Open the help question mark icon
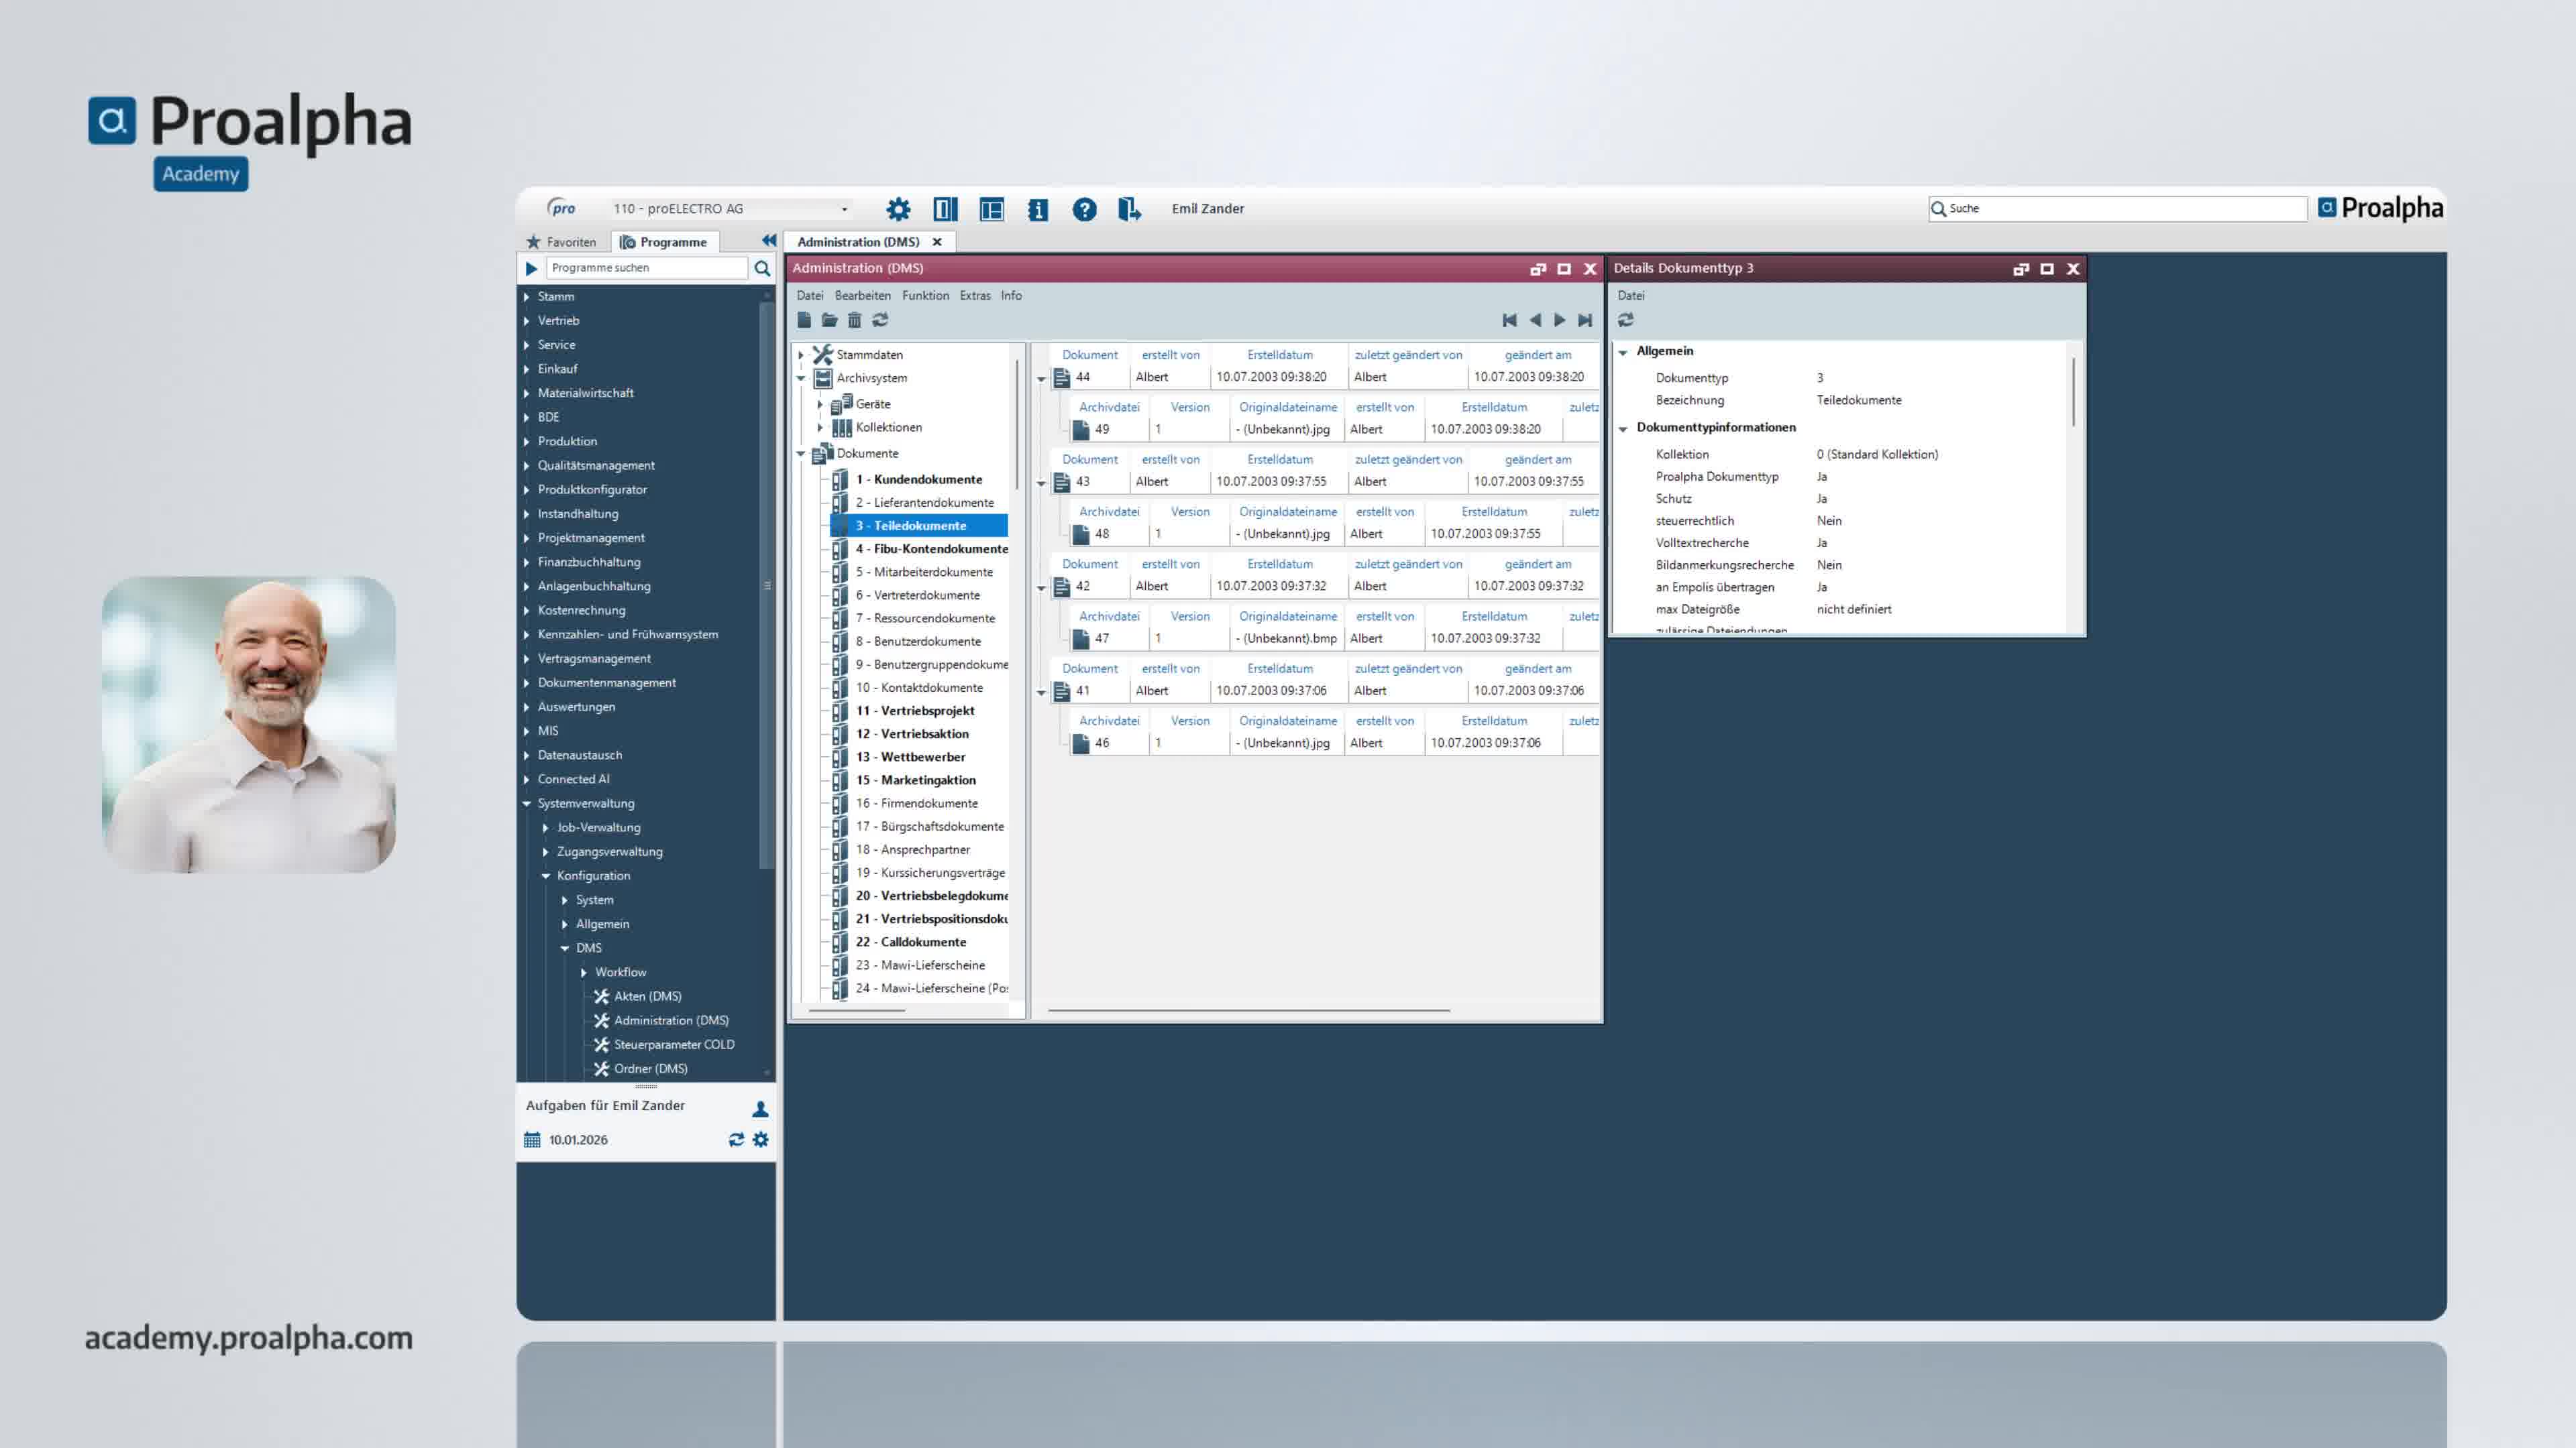 (x=1084, y=209)
